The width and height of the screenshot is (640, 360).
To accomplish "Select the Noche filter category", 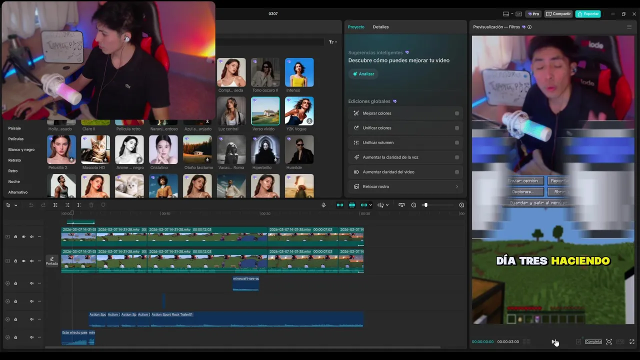I will pos(14,181).
